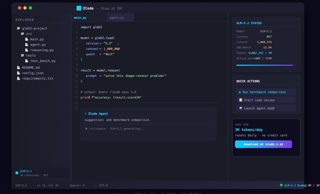The image size is (320, 194).
Task: Click the QUICK ACTIONS panel title
Action: (x=248, y=81)
